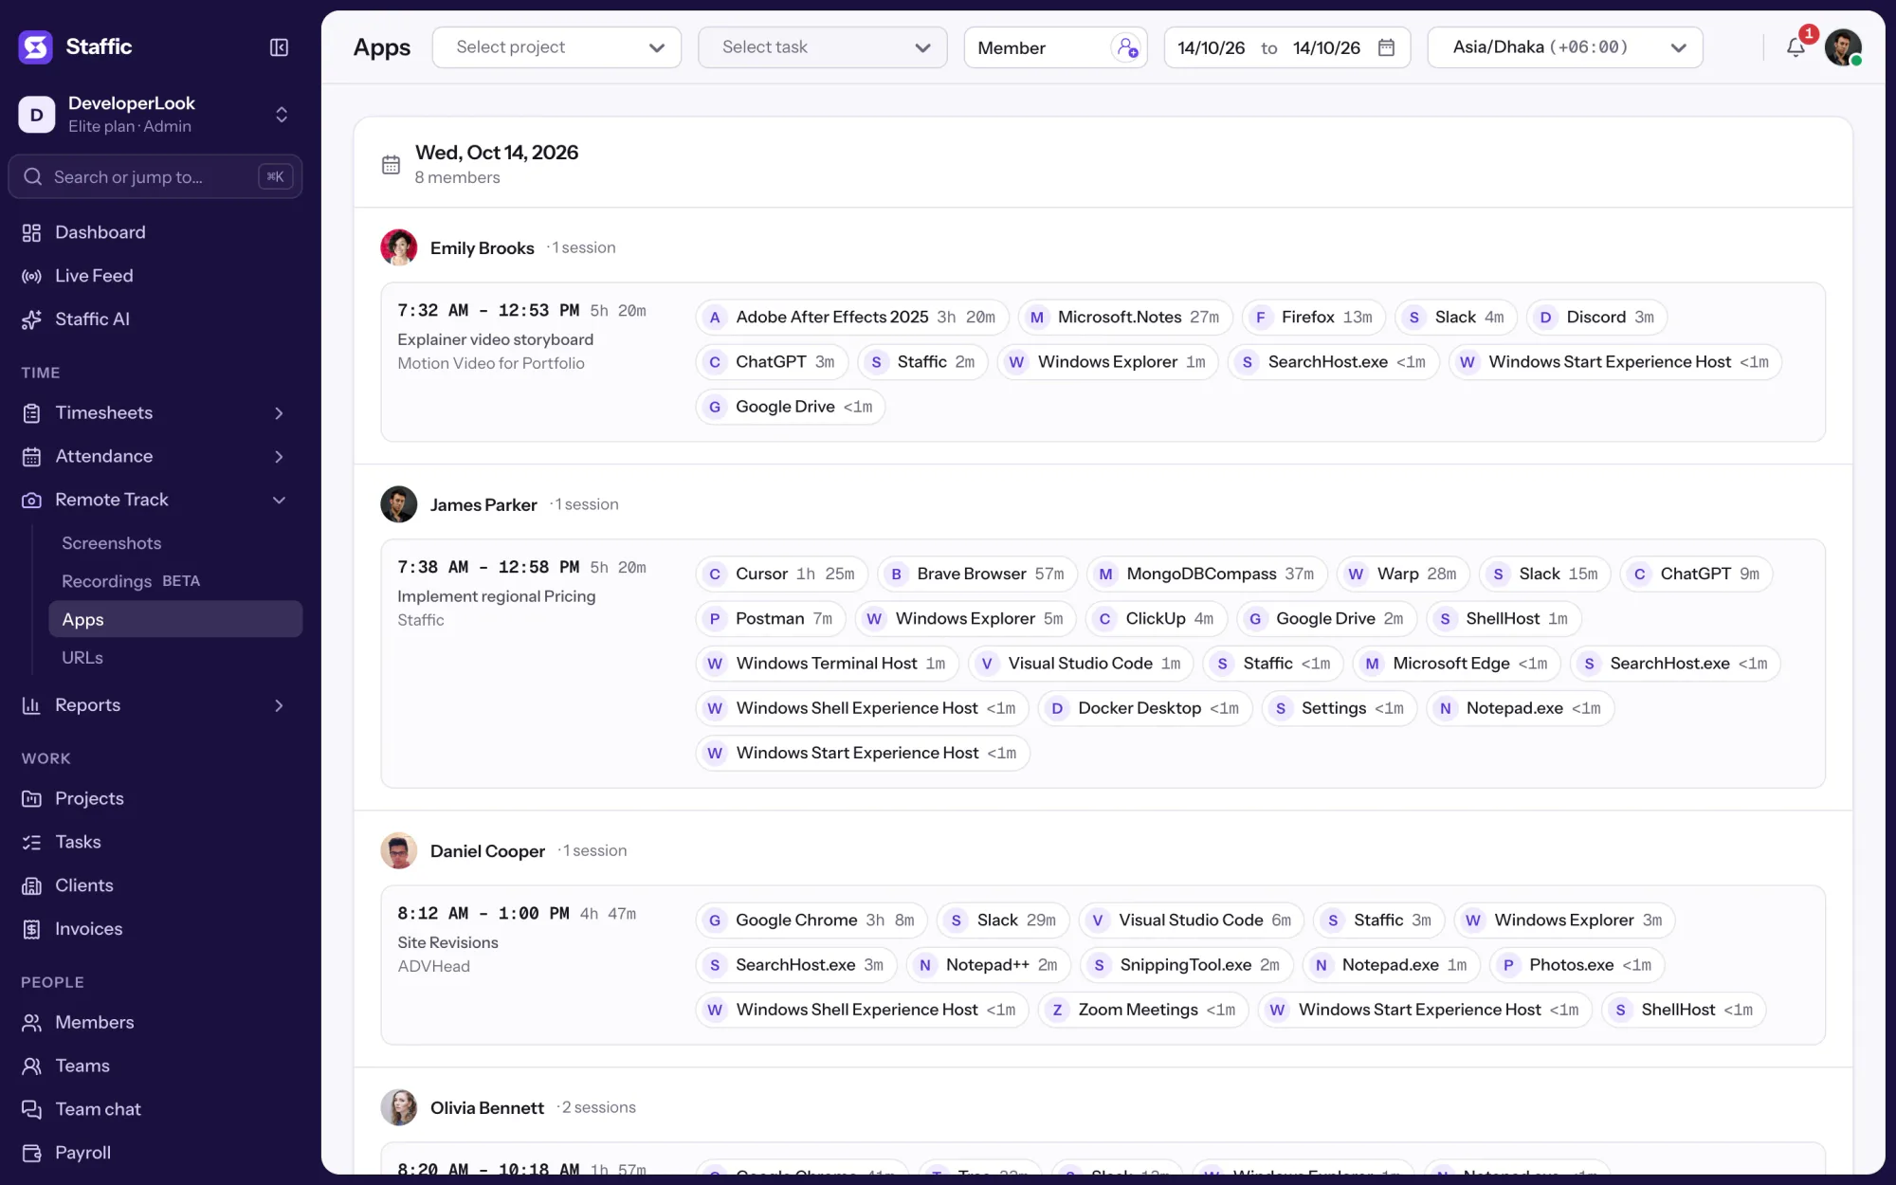Open the DeveloperLook workspace switcher

155,114
